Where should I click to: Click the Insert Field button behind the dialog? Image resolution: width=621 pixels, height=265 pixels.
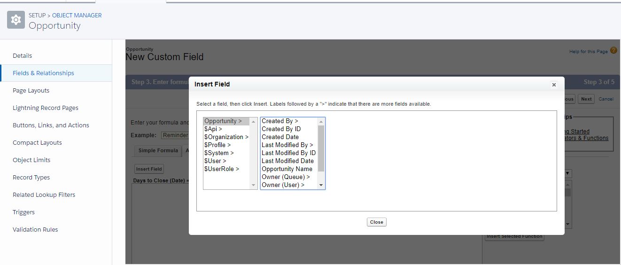pos(149,169)
